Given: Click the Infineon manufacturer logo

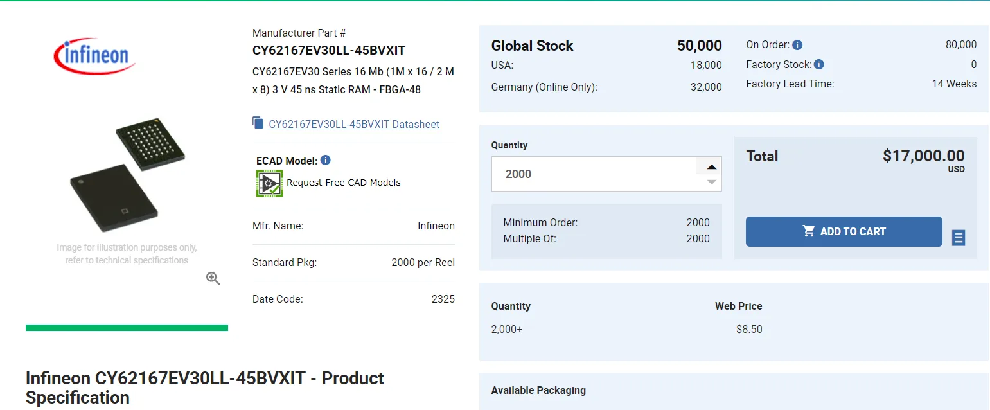Looking at the screenshot, I should coord(95,55).
